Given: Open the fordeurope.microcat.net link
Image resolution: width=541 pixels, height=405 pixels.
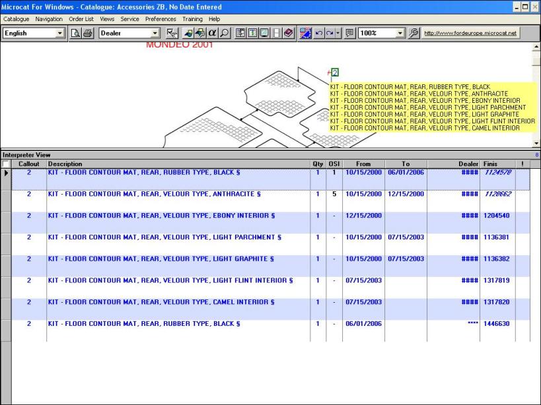Looking at the screenshot, I should coord(470,33).
